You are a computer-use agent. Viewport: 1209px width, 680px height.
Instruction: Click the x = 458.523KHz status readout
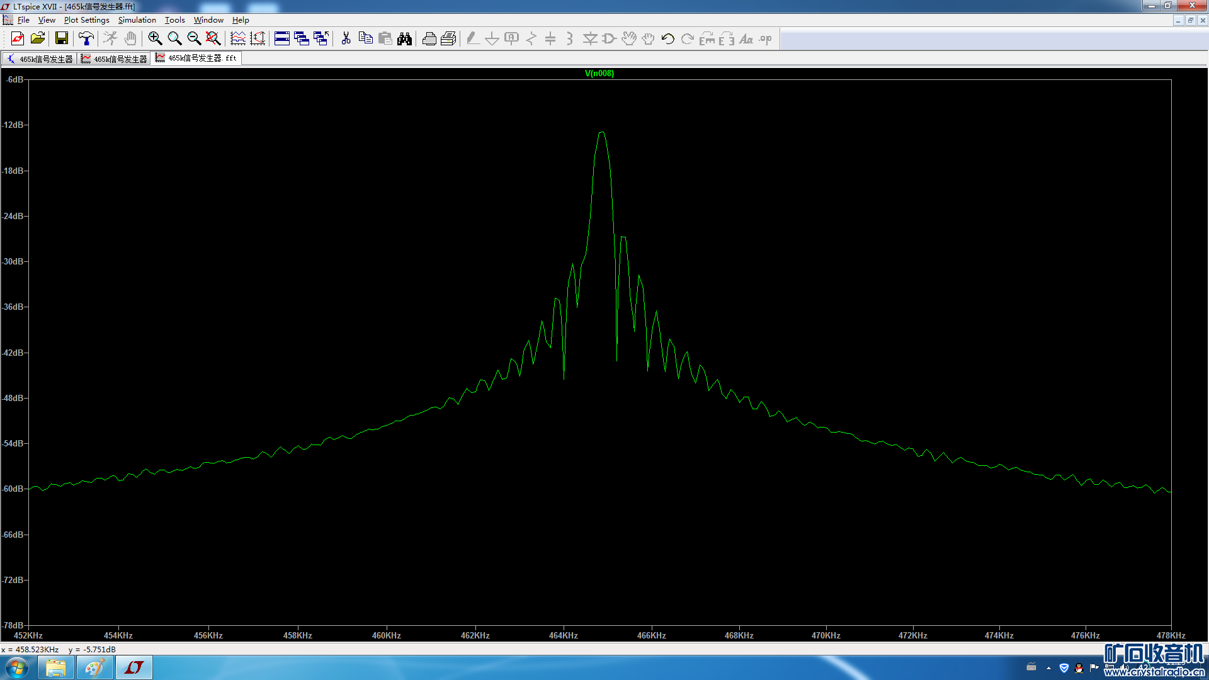[x=30, y=649]
